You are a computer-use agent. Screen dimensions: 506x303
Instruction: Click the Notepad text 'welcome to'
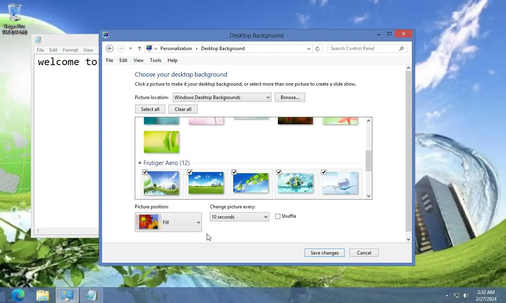[x=67, y=62]
